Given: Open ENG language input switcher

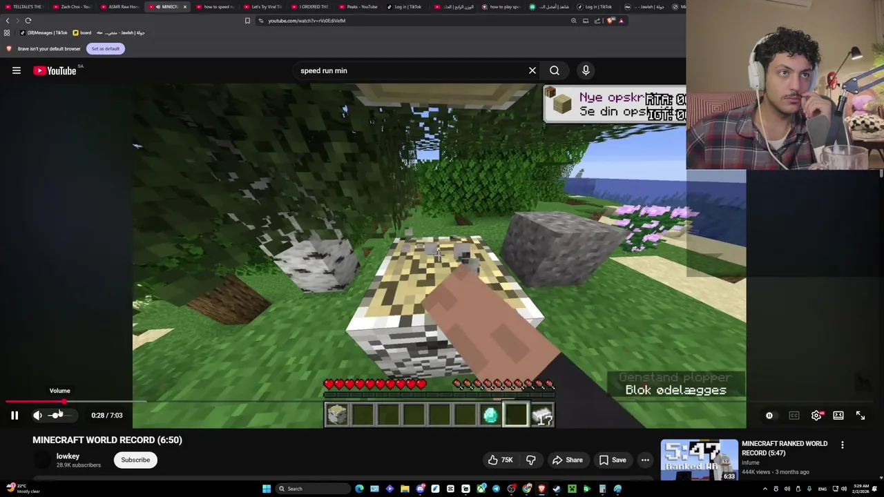Looking at the screenshot, I should click(822, 489).
